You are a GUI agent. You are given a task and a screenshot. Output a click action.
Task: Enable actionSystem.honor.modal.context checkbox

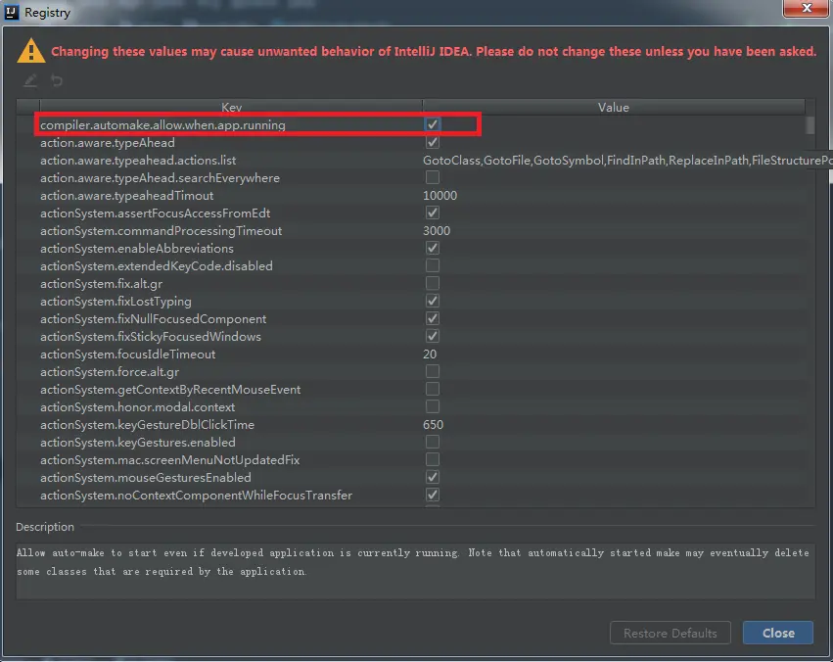[x=433, y=406]
